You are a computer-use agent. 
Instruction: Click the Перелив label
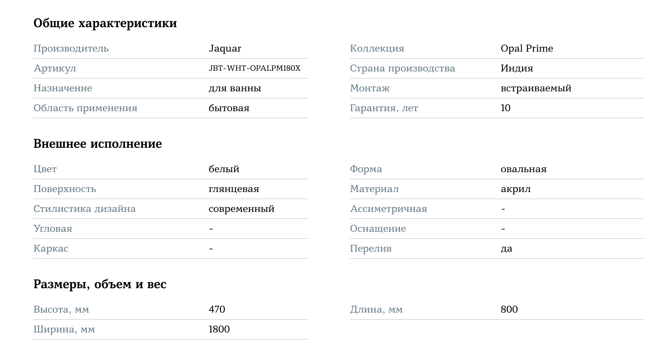coord(371,248)
